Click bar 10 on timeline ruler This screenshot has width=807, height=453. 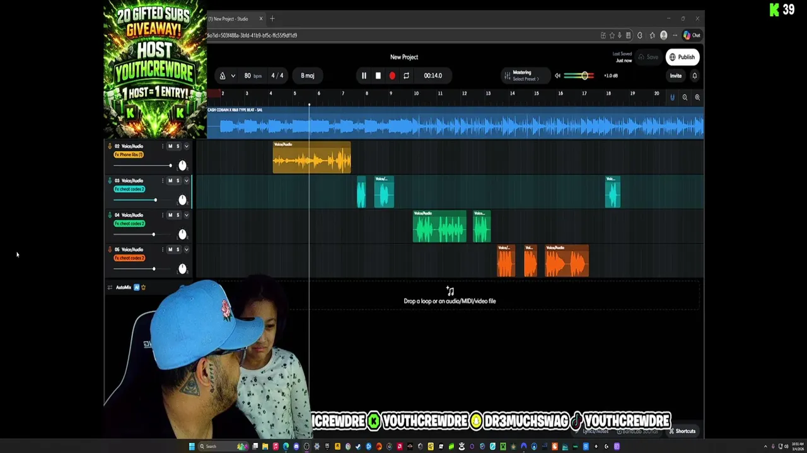[415, 93]
